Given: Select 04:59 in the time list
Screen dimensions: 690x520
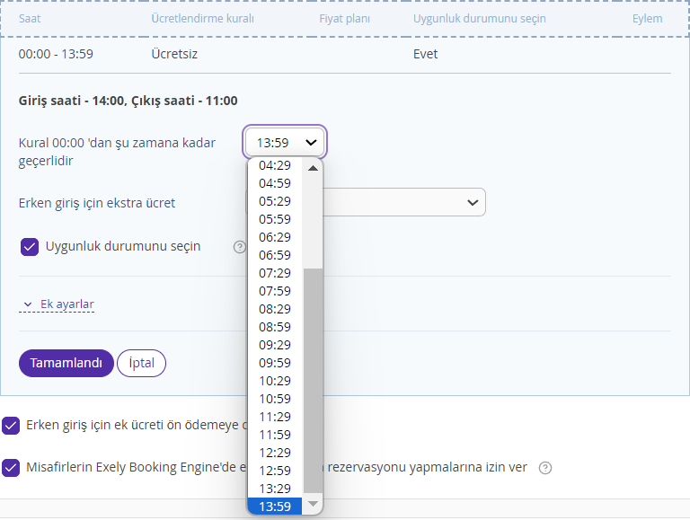Looking at the screenshot, I should click(x=275, y=183).
